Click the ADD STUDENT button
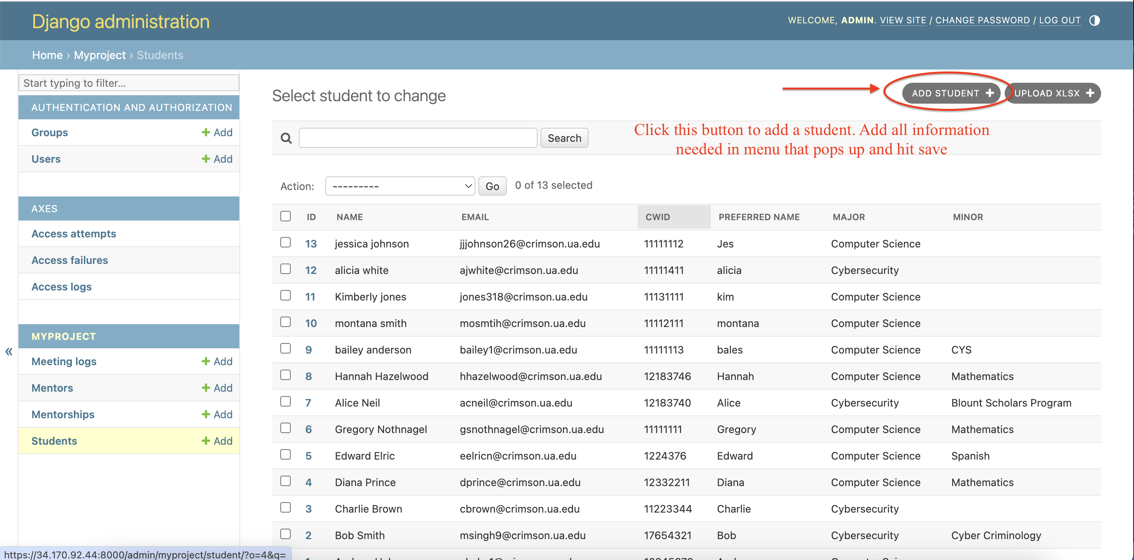The height and width of the screenshot is (560, 1134). coord(952,93)
